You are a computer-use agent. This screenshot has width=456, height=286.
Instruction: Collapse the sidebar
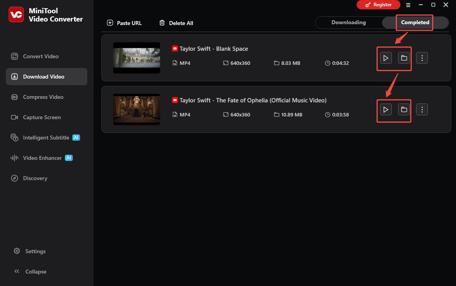tap(30, 272)
